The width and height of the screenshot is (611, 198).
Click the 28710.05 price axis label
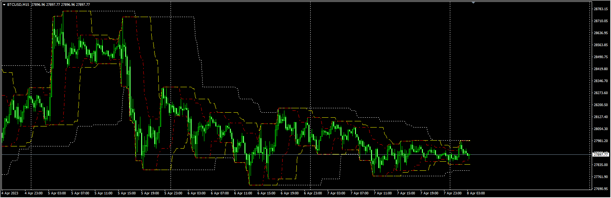[600, 21]
